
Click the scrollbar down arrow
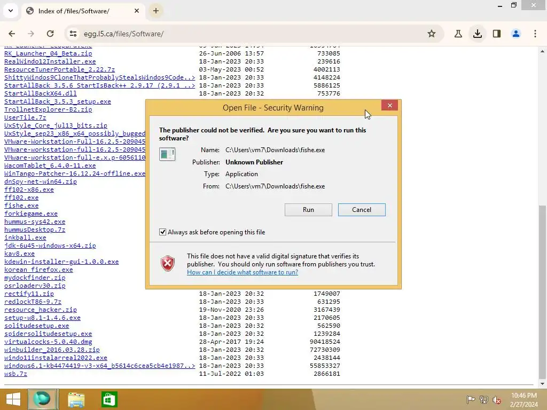point(542,384)
